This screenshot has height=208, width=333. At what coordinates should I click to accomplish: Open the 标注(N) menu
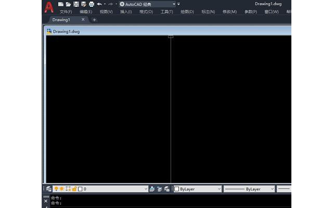[x=208, y=11]
